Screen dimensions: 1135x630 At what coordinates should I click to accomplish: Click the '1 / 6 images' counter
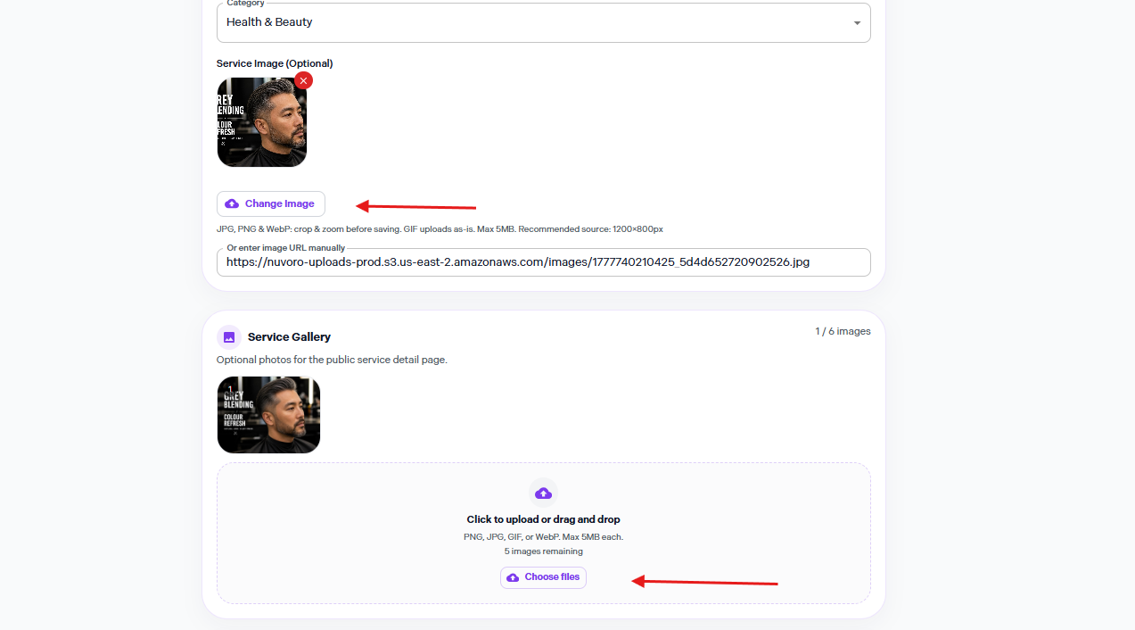click(x=843, y=331)
